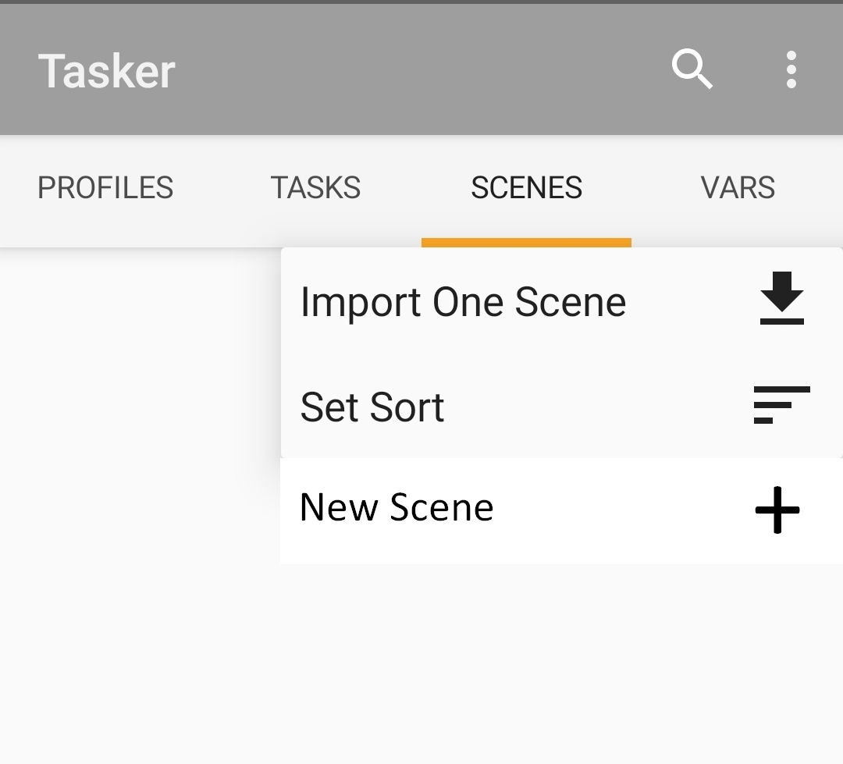Select the SCENES tab

(x=526, y=188)
